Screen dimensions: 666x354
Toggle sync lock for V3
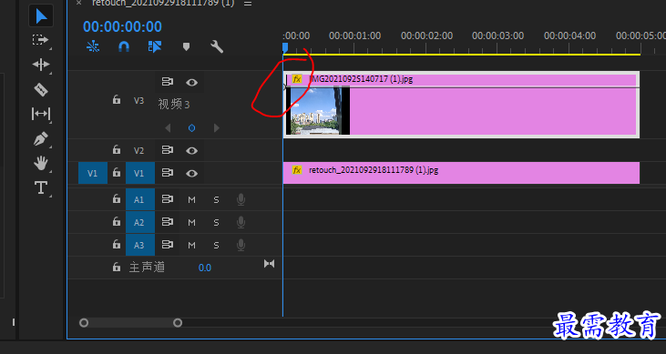tap(168, 82)
